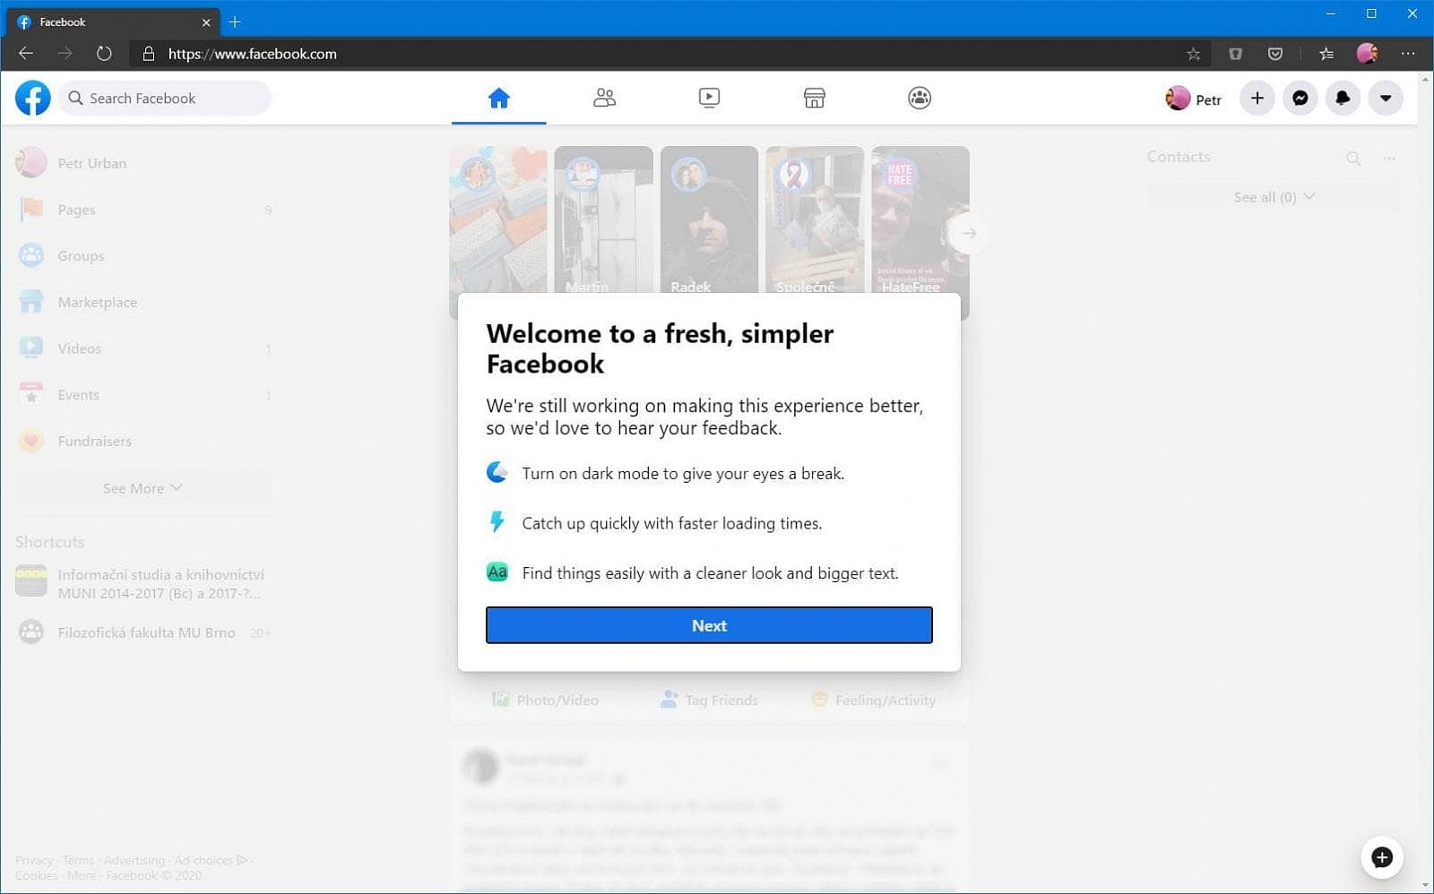Open Events in left sidebar
This screenshot has width=1434, height=894.
(143, 395)
